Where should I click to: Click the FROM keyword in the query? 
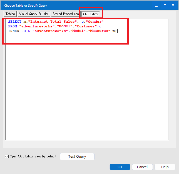point(13,26)
